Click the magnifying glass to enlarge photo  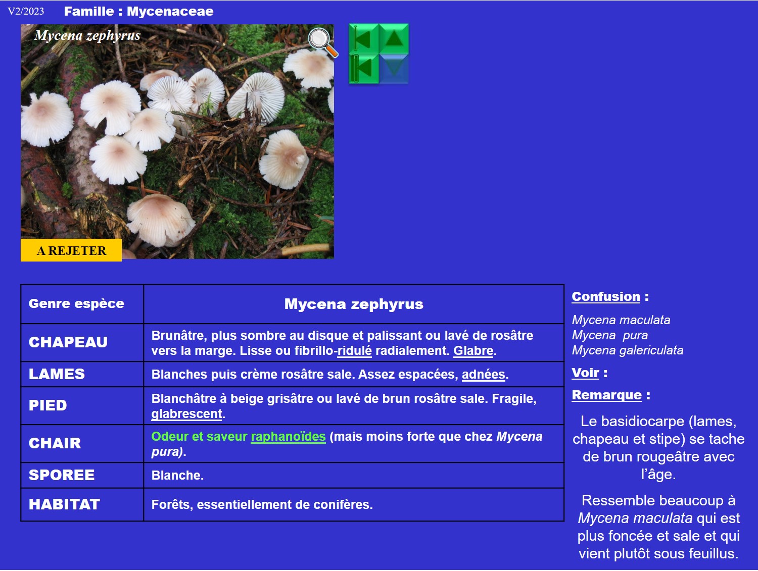(322, 42)
